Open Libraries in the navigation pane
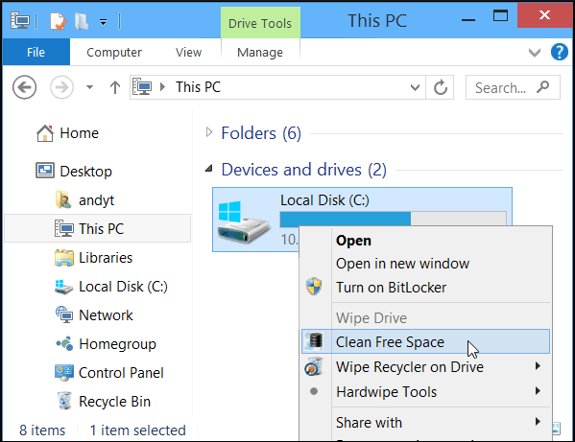The image size is (575, 442). 106,258
